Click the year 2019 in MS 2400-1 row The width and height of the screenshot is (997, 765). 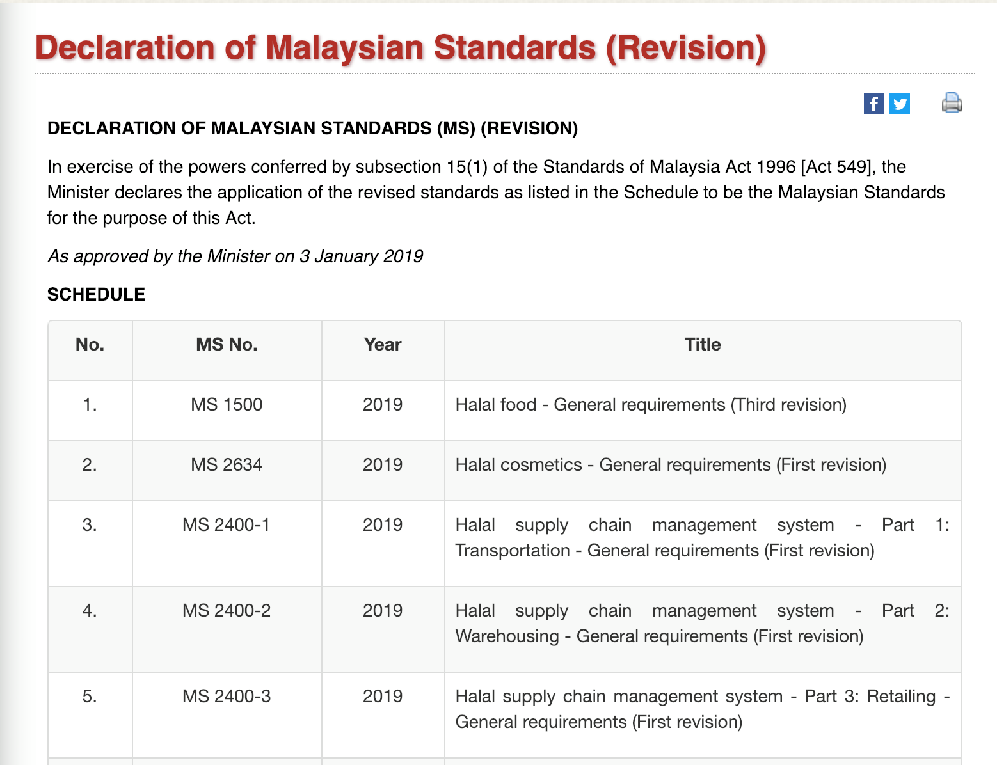coord(383,525)
